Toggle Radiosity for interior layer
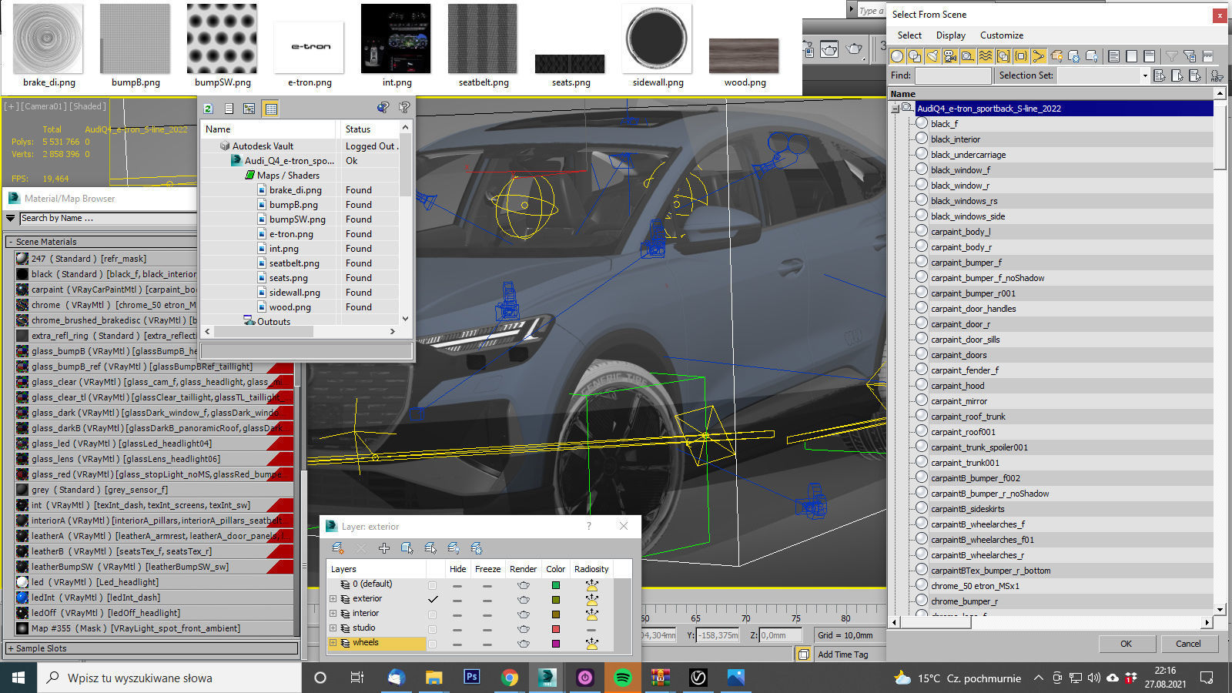This screenshot has width=1232, height=693. 591,614
